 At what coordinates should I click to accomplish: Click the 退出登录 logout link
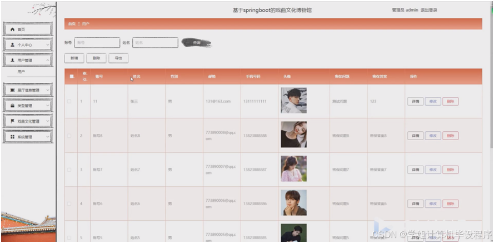(429, 10)
